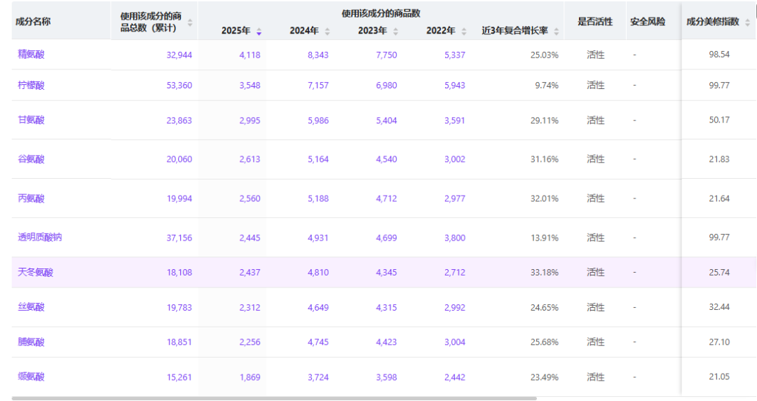Image resolution: width=757 pixels, height=401 pixels.
Task: Click the 成分名称 column header
Action: [x=33, y=21]
